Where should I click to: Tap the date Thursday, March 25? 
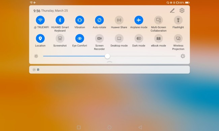(x=55, y=11)
